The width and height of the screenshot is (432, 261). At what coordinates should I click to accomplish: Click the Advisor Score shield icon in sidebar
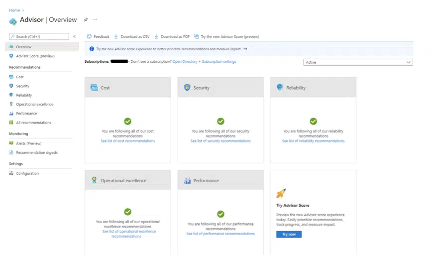(11, 56)
